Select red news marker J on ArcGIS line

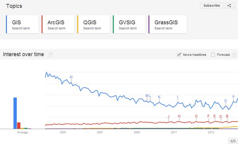(168, 117)
